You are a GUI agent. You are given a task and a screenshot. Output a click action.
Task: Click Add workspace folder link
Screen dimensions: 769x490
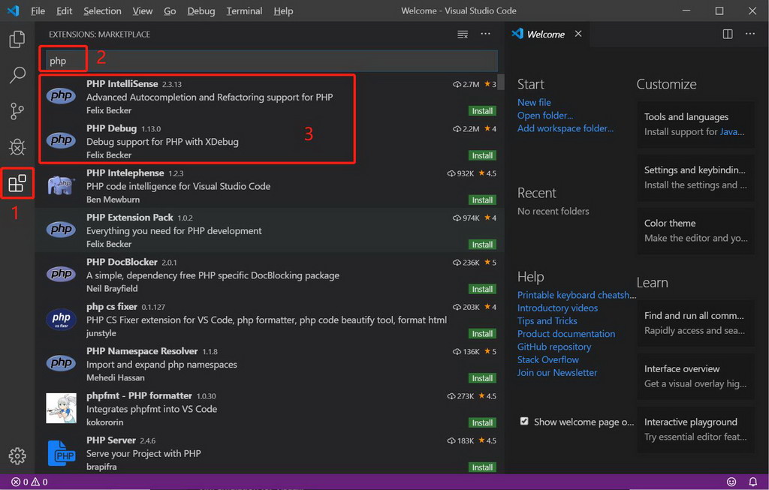(x=565, y=128)
